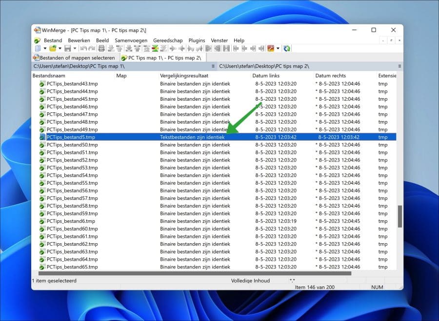Screen dimensions: 439x321
Task: Open the Venster menu
Action: click(x=219, y=40)
